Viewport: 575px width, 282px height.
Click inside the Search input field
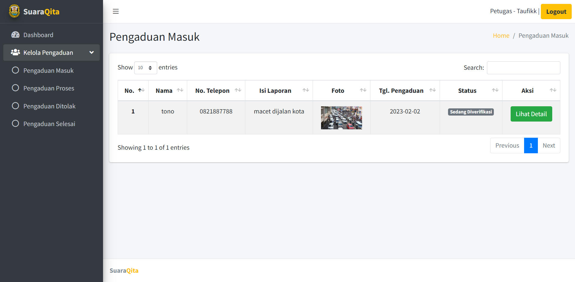[523, 68]
